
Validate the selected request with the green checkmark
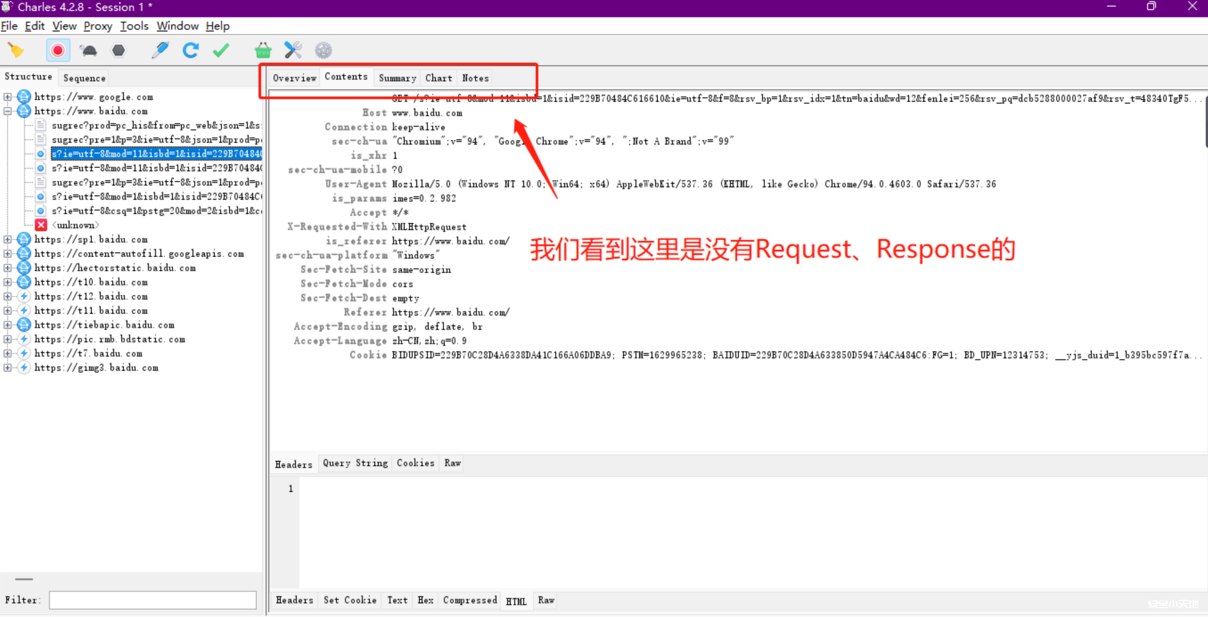pos(221,50)
